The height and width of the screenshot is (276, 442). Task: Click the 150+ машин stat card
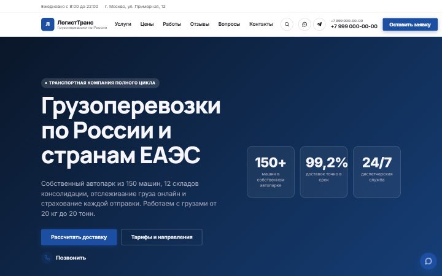point(271,172)
